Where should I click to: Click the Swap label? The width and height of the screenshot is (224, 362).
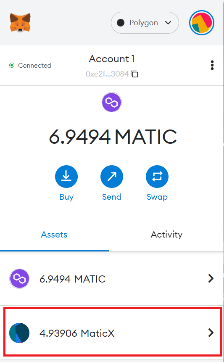pyautogui.click(x=157, y=197)
